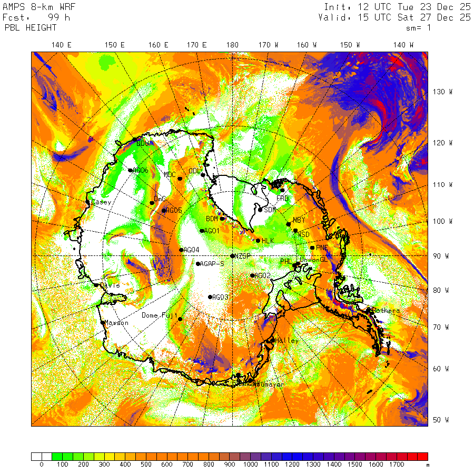This screenshot has height=474, width=474.
Task: Click the '500' colorbar tick label
Action: point(146,465)
